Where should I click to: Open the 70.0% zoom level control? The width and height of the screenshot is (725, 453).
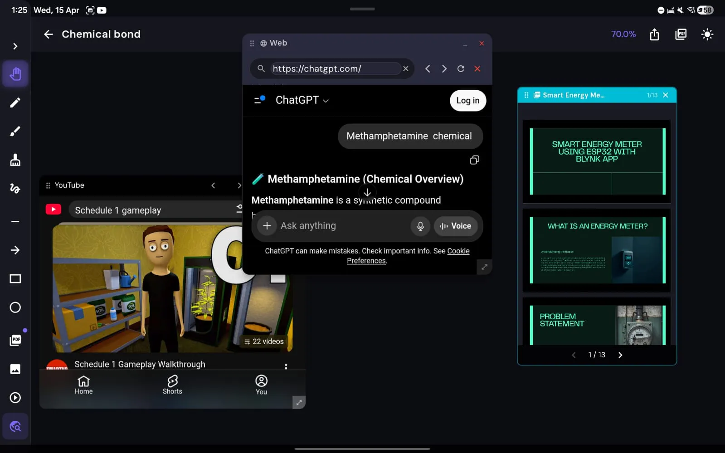[623, 34]
